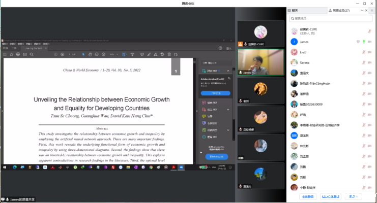Expand the more options dropdown at bottom

(x=354, y=196)
